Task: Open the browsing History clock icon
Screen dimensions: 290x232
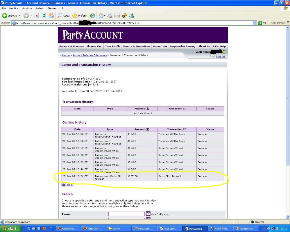Action: [x=92, y=16]
